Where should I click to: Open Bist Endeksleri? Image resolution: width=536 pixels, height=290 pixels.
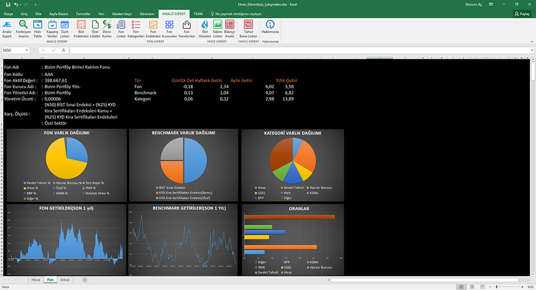tap(81, 29)
